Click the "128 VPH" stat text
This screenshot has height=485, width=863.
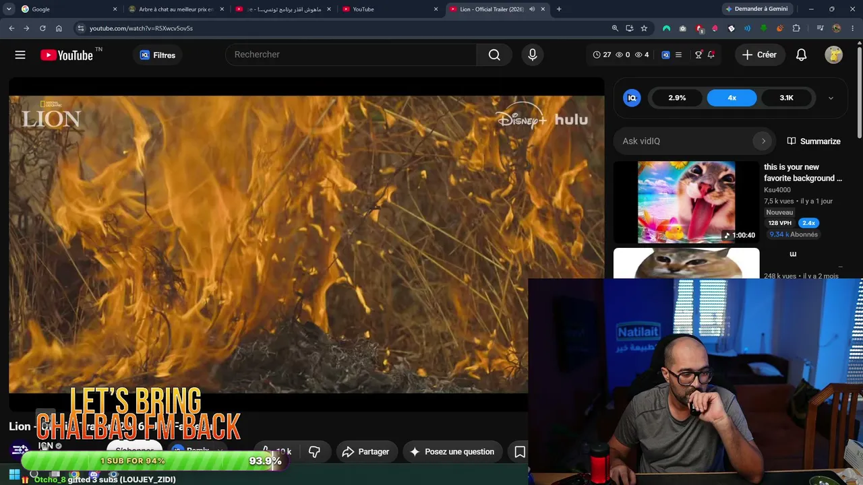tap(780, 223)
